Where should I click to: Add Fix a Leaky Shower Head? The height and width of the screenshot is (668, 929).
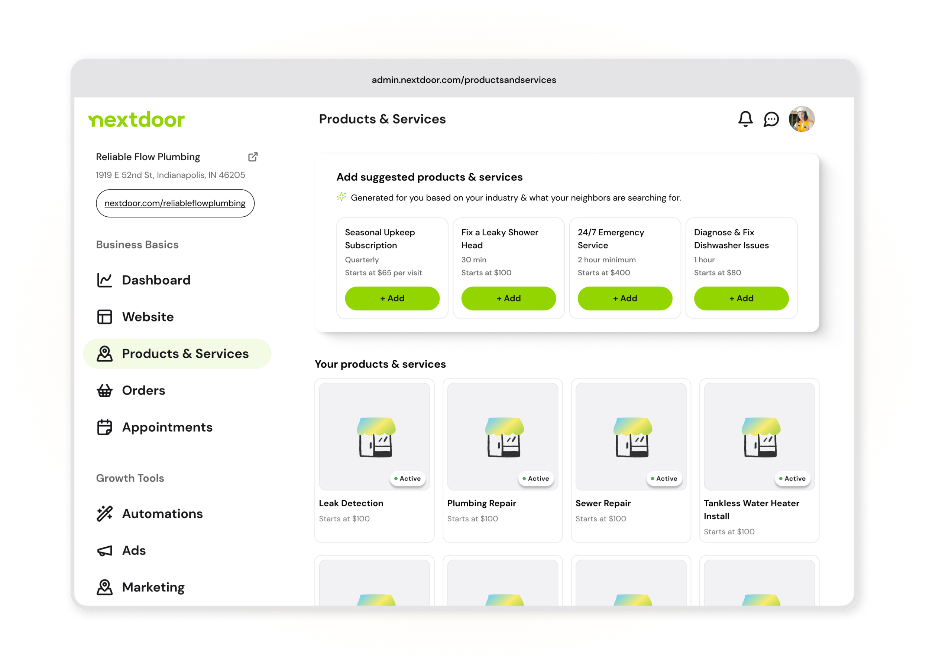tap(508, 299)
